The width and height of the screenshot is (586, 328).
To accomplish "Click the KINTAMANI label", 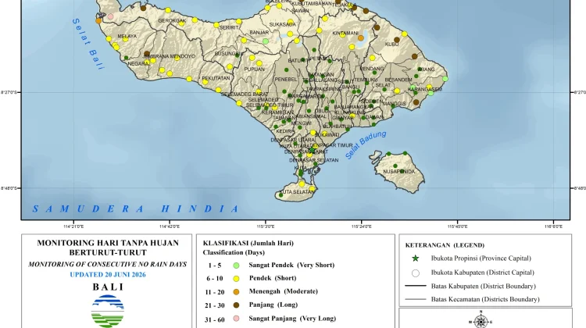I will 345,33.
